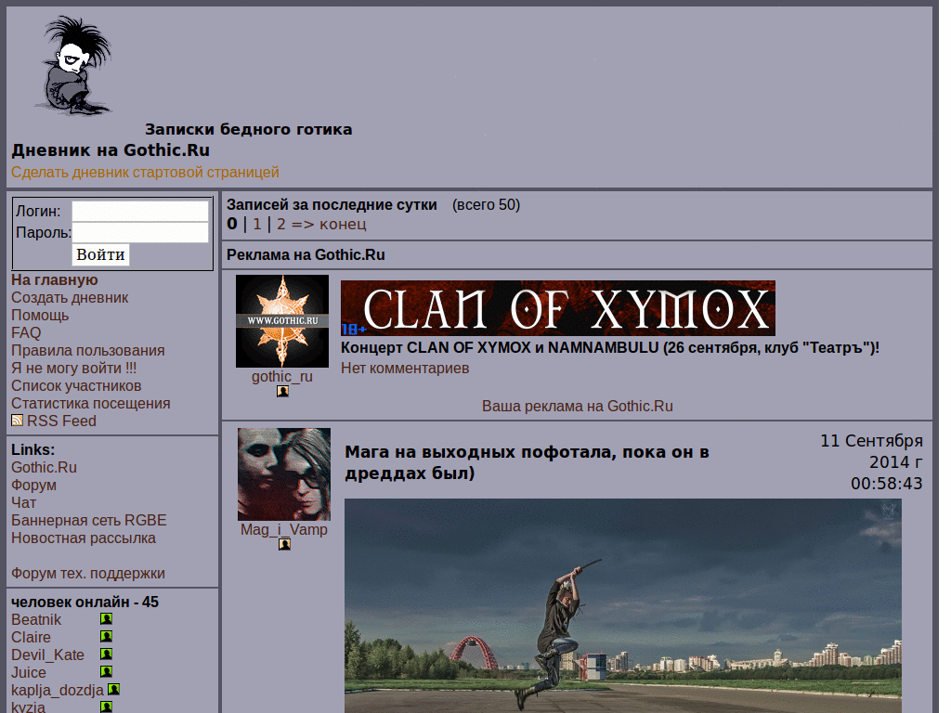Click green profile icon next to Juice
This screenshot has height=713, width=951.
tap(106, 672)
